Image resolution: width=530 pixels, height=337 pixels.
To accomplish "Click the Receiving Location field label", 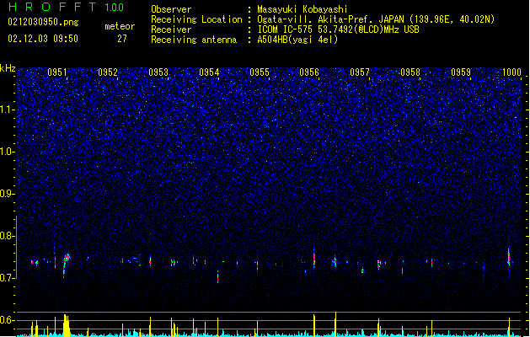I will [196, 19].
